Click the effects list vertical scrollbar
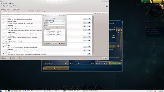 (x=93, y=35)
